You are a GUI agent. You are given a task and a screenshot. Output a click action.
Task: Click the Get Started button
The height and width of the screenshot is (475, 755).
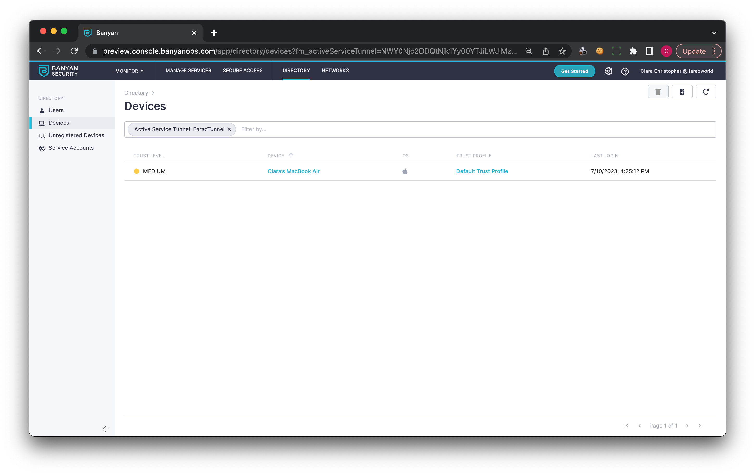point(574,71)
